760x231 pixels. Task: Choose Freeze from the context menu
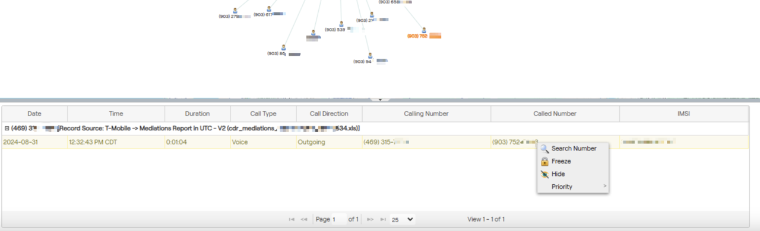tap(573, 161)
